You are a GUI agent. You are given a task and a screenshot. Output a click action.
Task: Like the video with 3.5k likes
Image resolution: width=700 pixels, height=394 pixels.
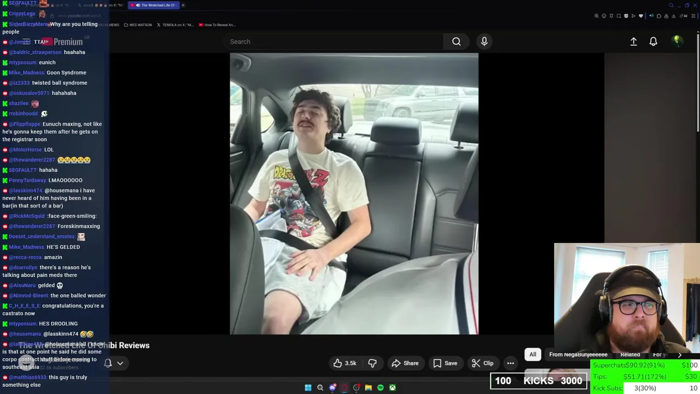(345, 363)
